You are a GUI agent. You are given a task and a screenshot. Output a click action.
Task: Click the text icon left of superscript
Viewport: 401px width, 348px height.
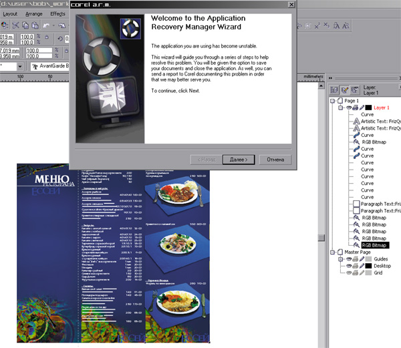(308, 26)
